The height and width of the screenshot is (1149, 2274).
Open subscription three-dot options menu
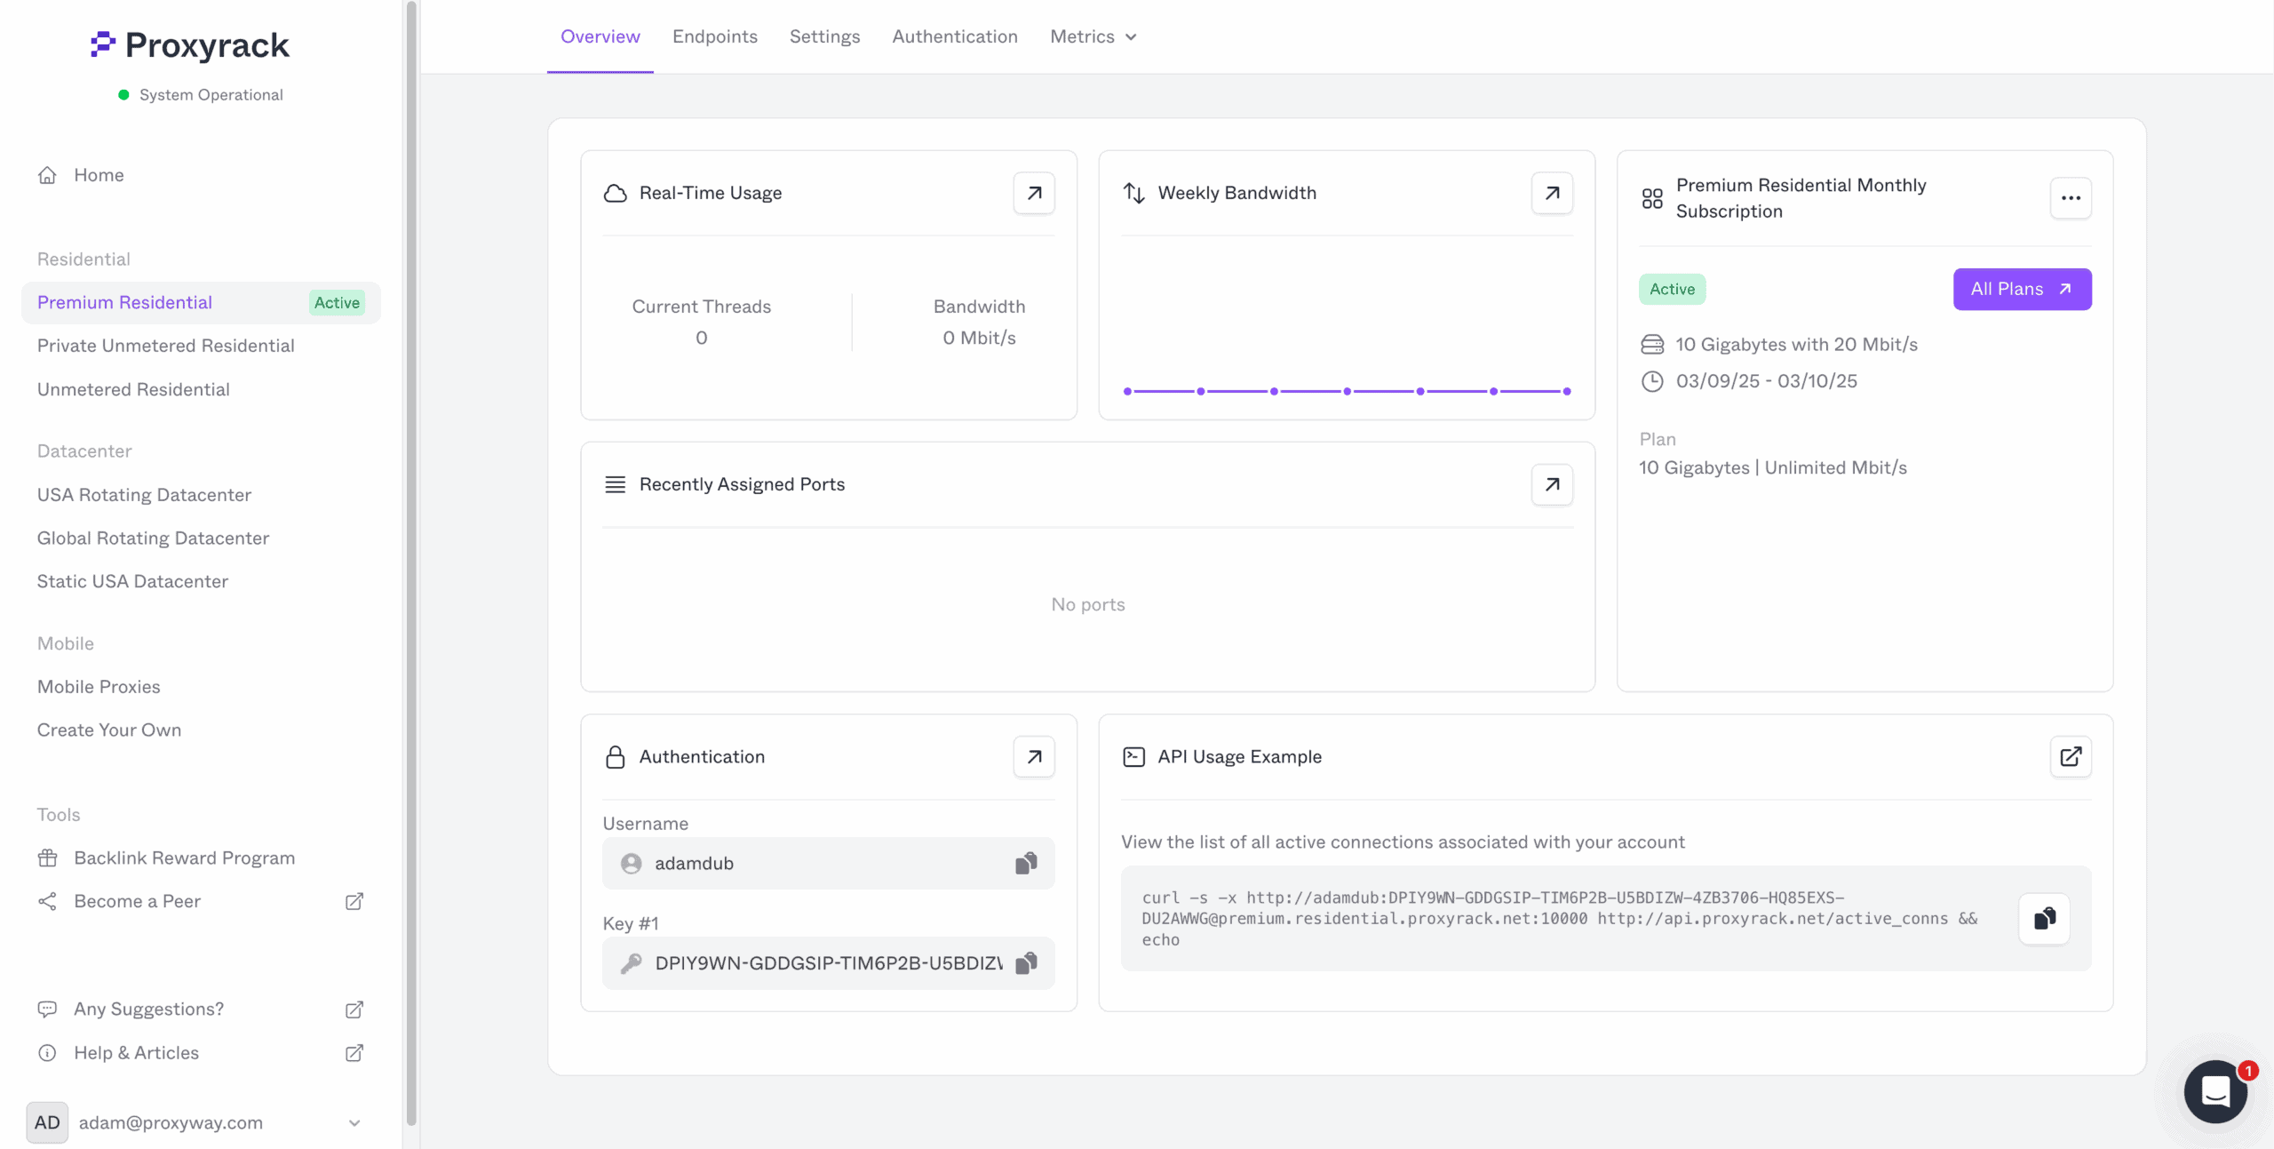click(x=2071, y=197)
